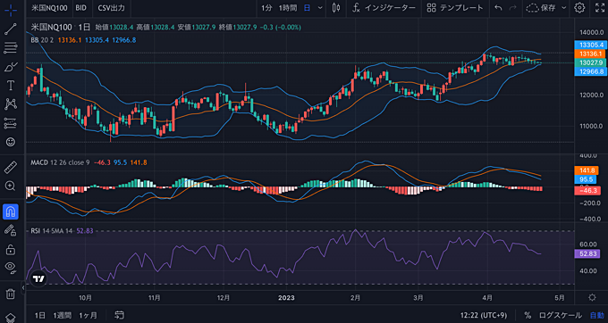Viewport: 608px width, 323px height.
Task: Toggle stay in drawing mode lock-pencil
Action: [x=11, y=230]
